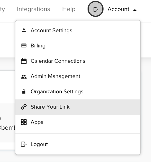Choose Admin Management from menu

(x=78, y=76)
